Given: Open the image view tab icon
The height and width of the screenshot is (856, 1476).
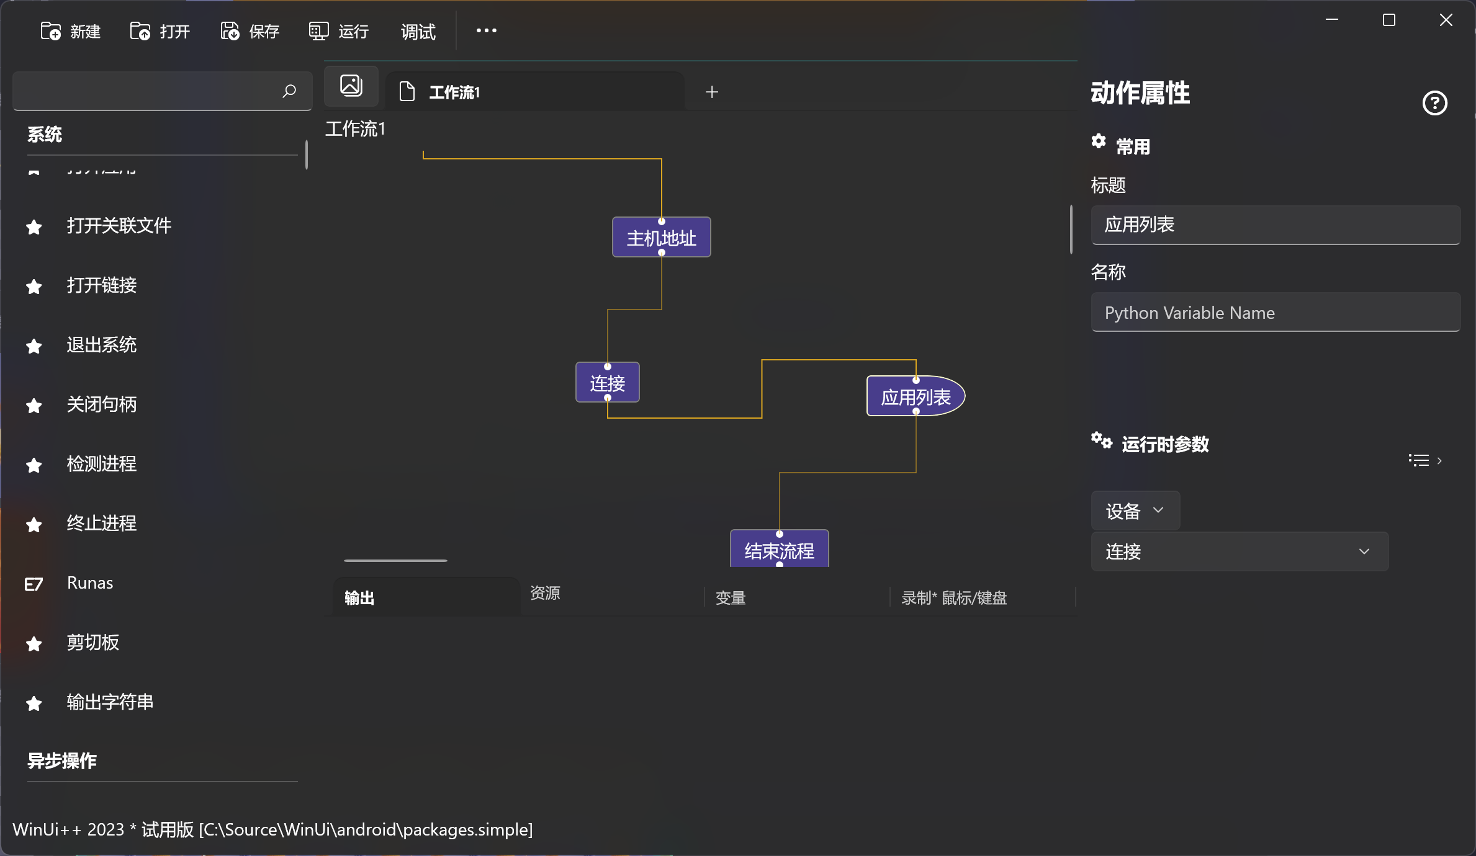Looking at the screenshot, I should click(x=351, y=86).
